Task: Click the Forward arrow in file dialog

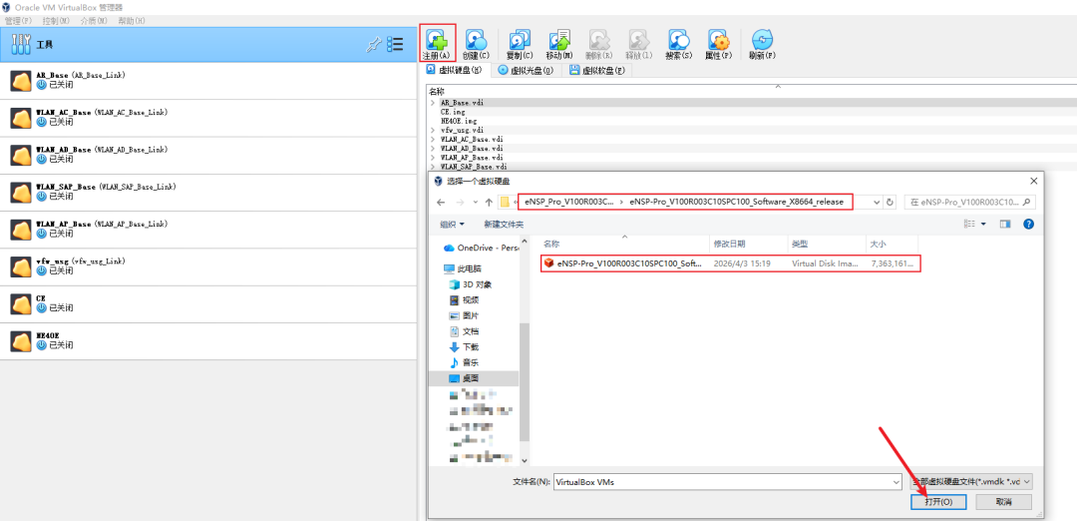Action: coord(458,202)
